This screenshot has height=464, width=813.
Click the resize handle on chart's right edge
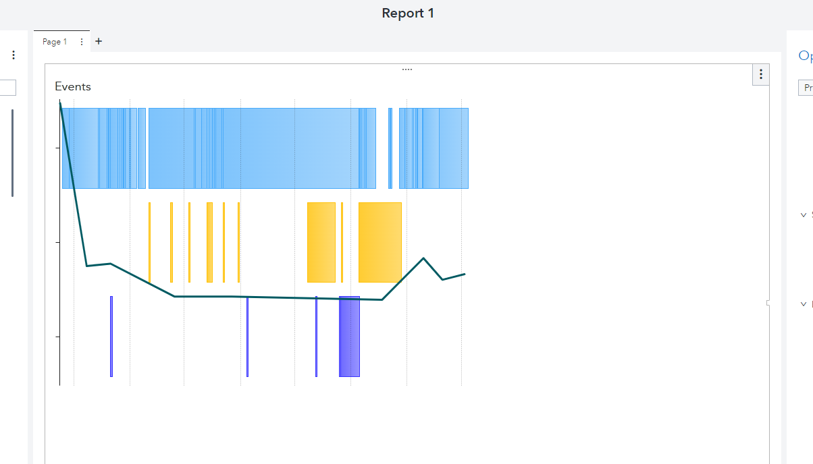click(x=768, y=303)
